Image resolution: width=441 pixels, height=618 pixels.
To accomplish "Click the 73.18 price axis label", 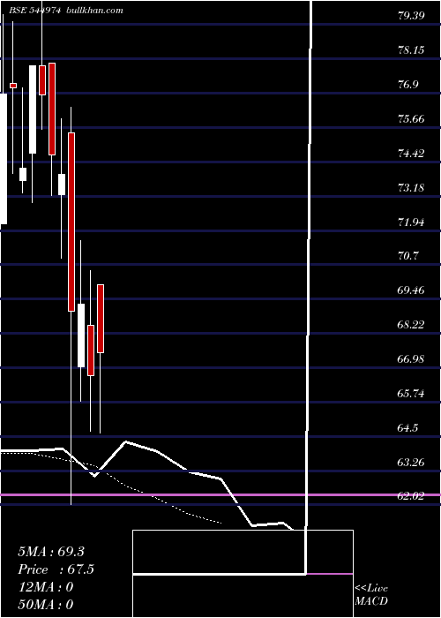I will [411, 187].
